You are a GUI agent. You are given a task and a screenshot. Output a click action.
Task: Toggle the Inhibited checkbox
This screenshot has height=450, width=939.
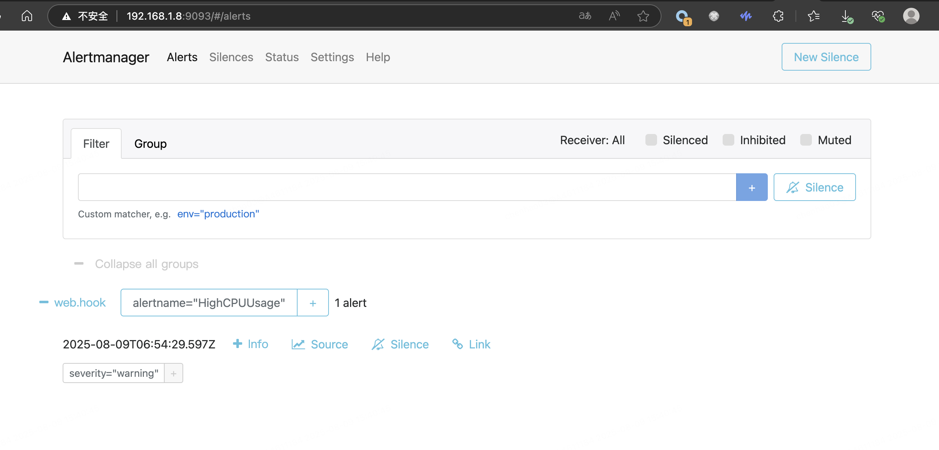pyautogui.click(x=728, y=140)
